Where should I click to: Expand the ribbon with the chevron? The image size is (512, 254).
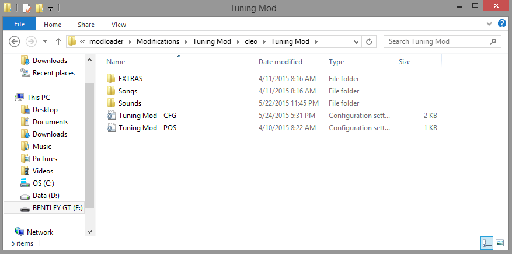coord(490,24)
